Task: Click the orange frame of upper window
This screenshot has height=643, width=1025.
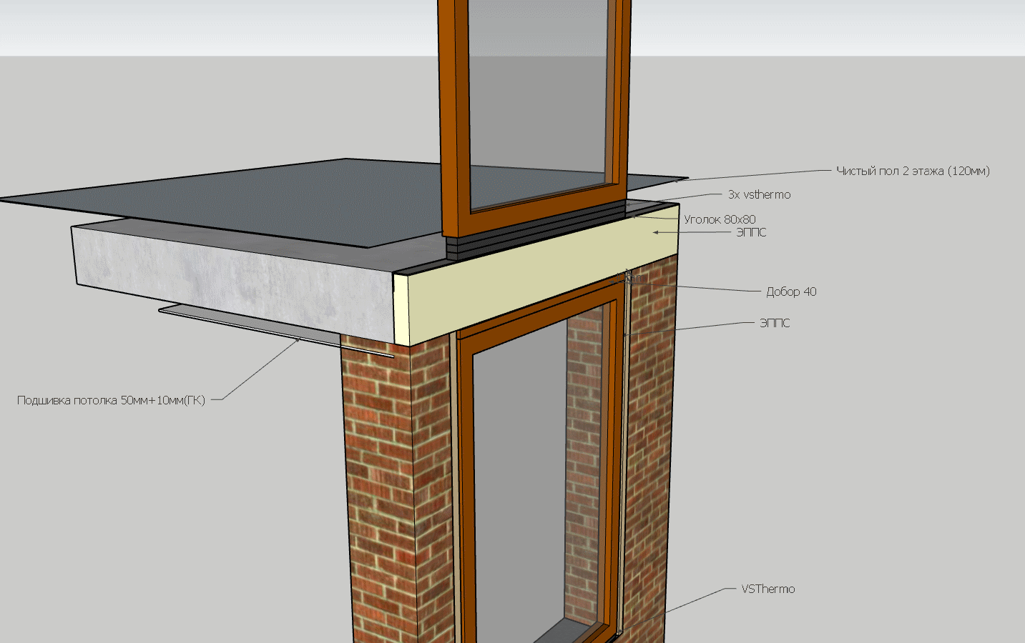Action: click(453, 114)
